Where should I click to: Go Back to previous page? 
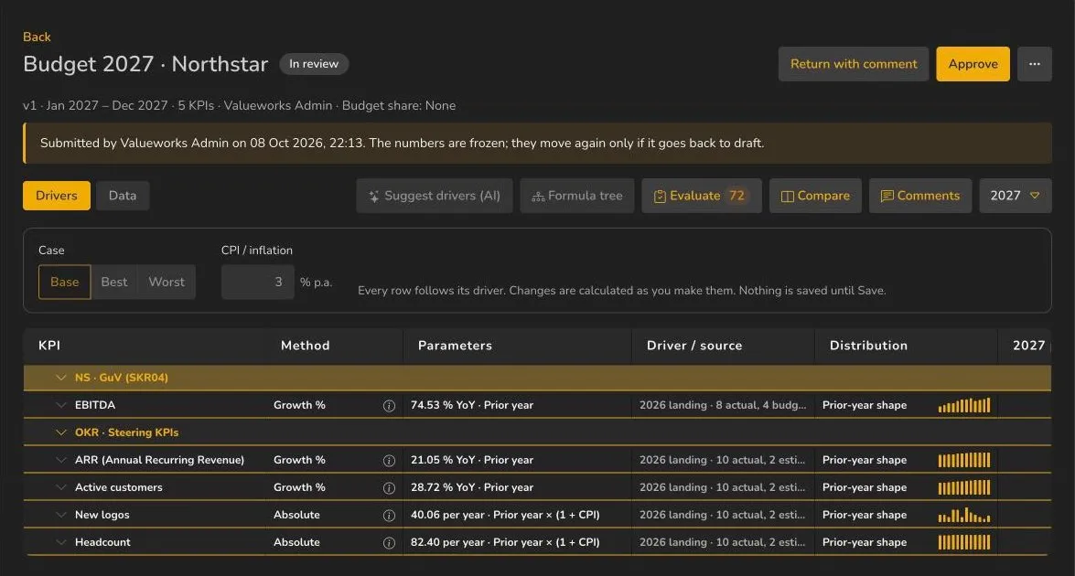click(37, 37)
